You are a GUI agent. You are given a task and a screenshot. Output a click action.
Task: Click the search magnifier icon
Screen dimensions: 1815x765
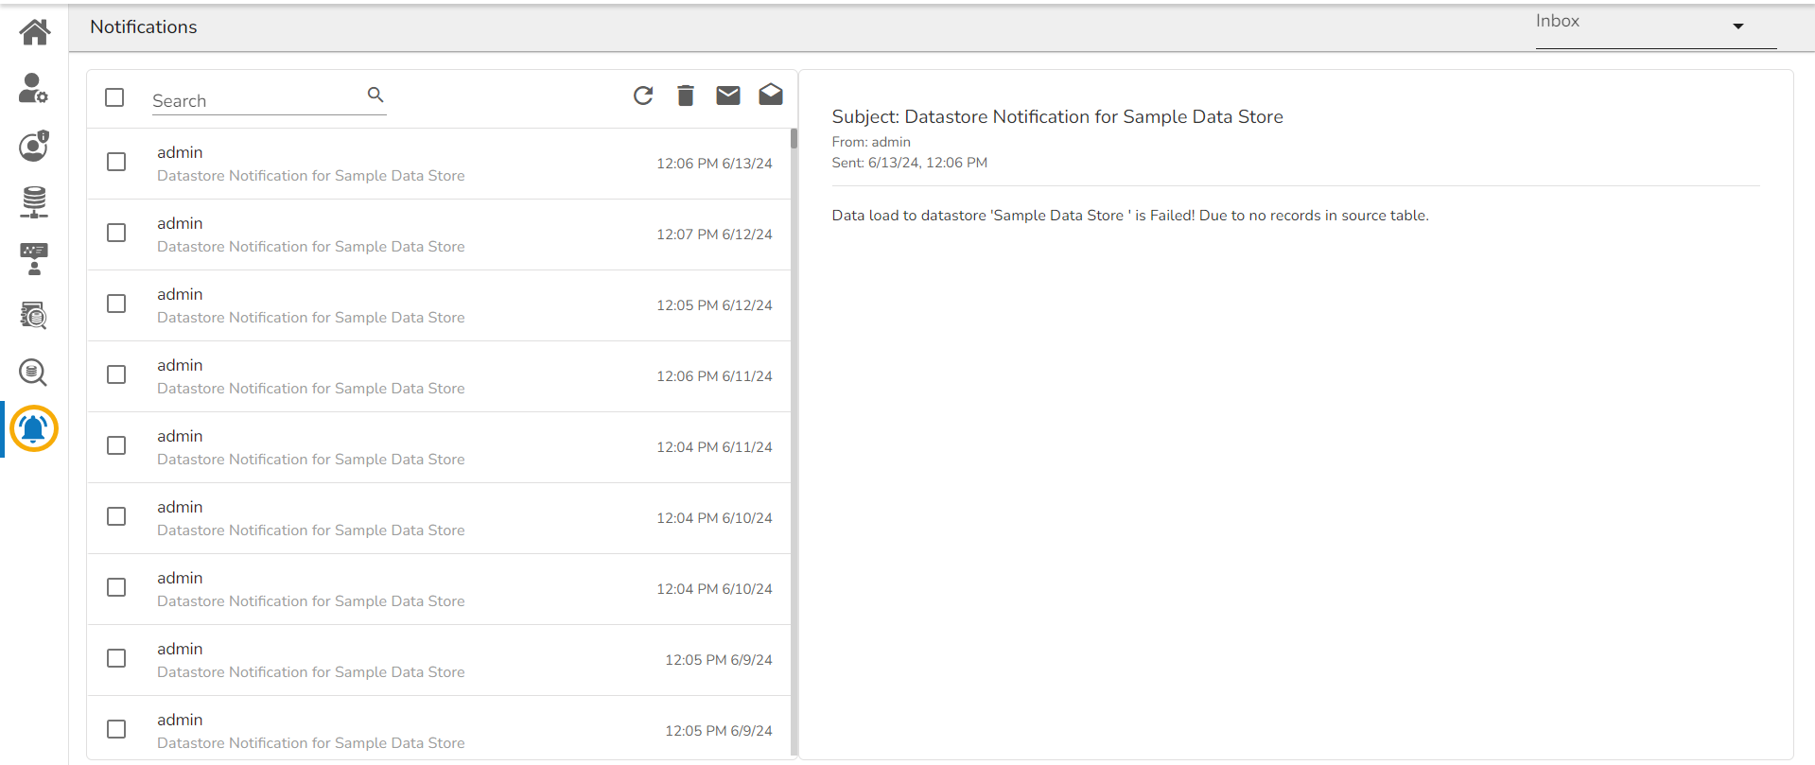[375, 95]
